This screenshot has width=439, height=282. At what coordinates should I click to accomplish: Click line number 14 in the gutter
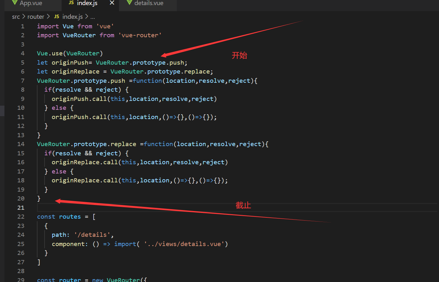click(21, 144)
